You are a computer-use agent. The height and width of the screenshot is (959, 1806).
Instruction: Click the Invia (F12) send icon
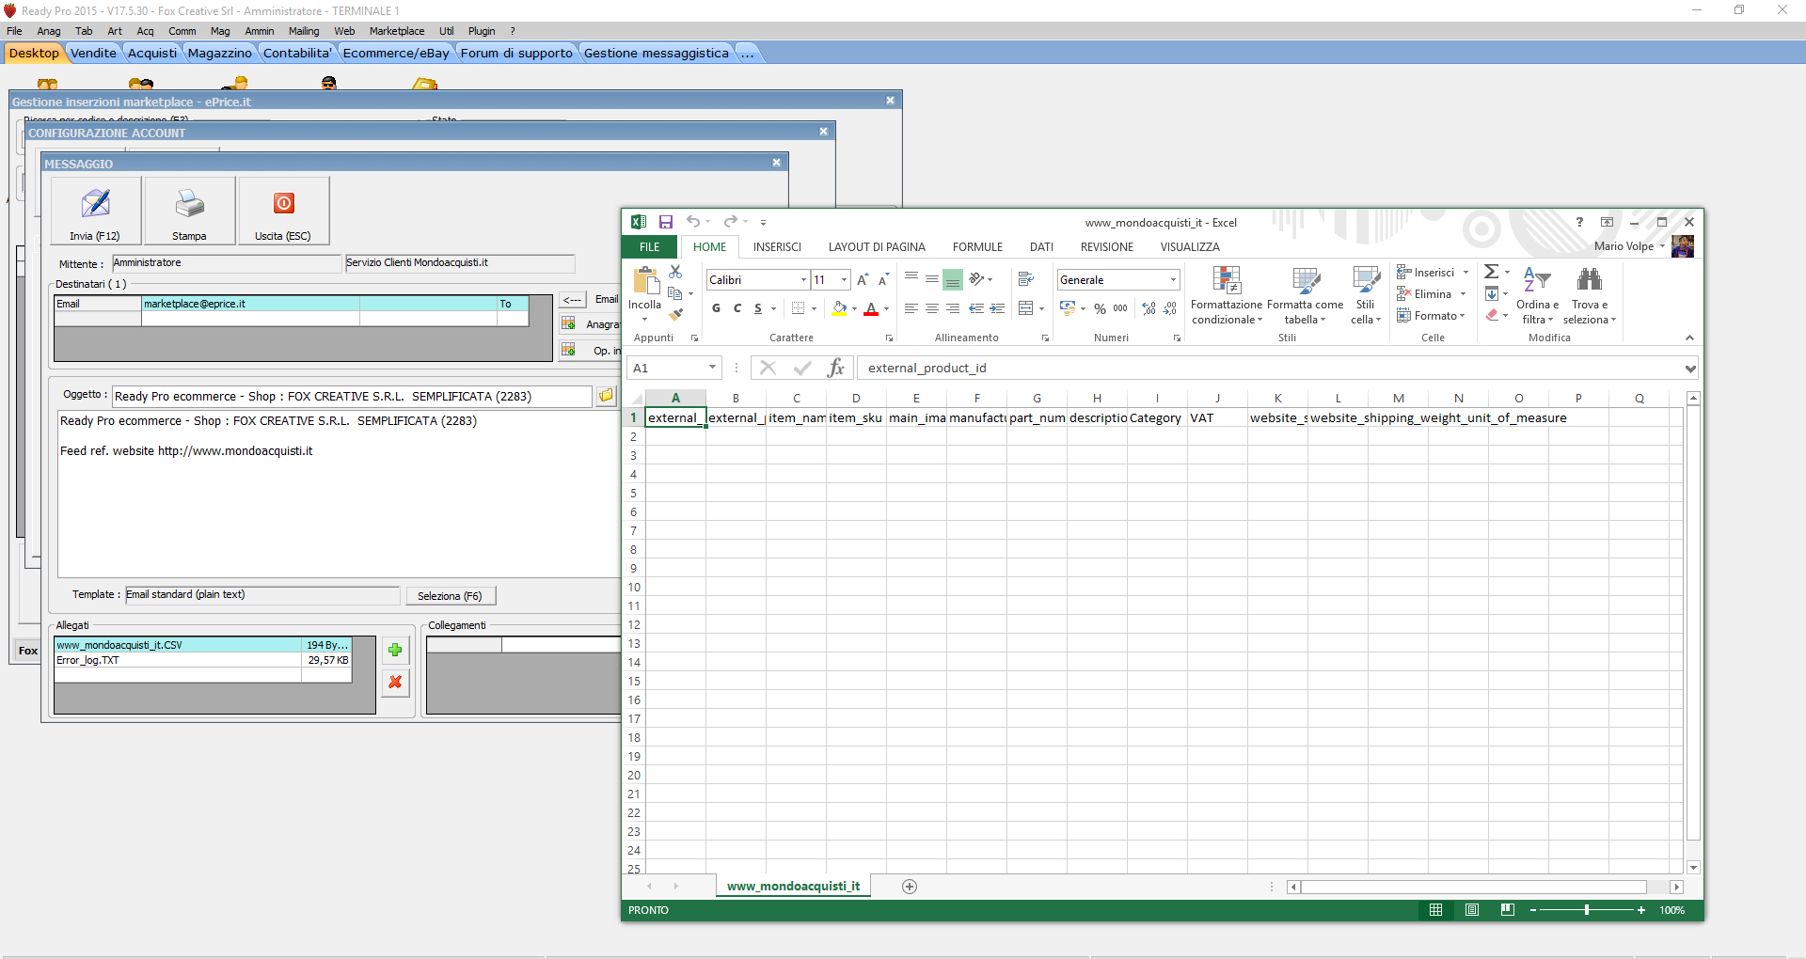click(x=95, y=211)
